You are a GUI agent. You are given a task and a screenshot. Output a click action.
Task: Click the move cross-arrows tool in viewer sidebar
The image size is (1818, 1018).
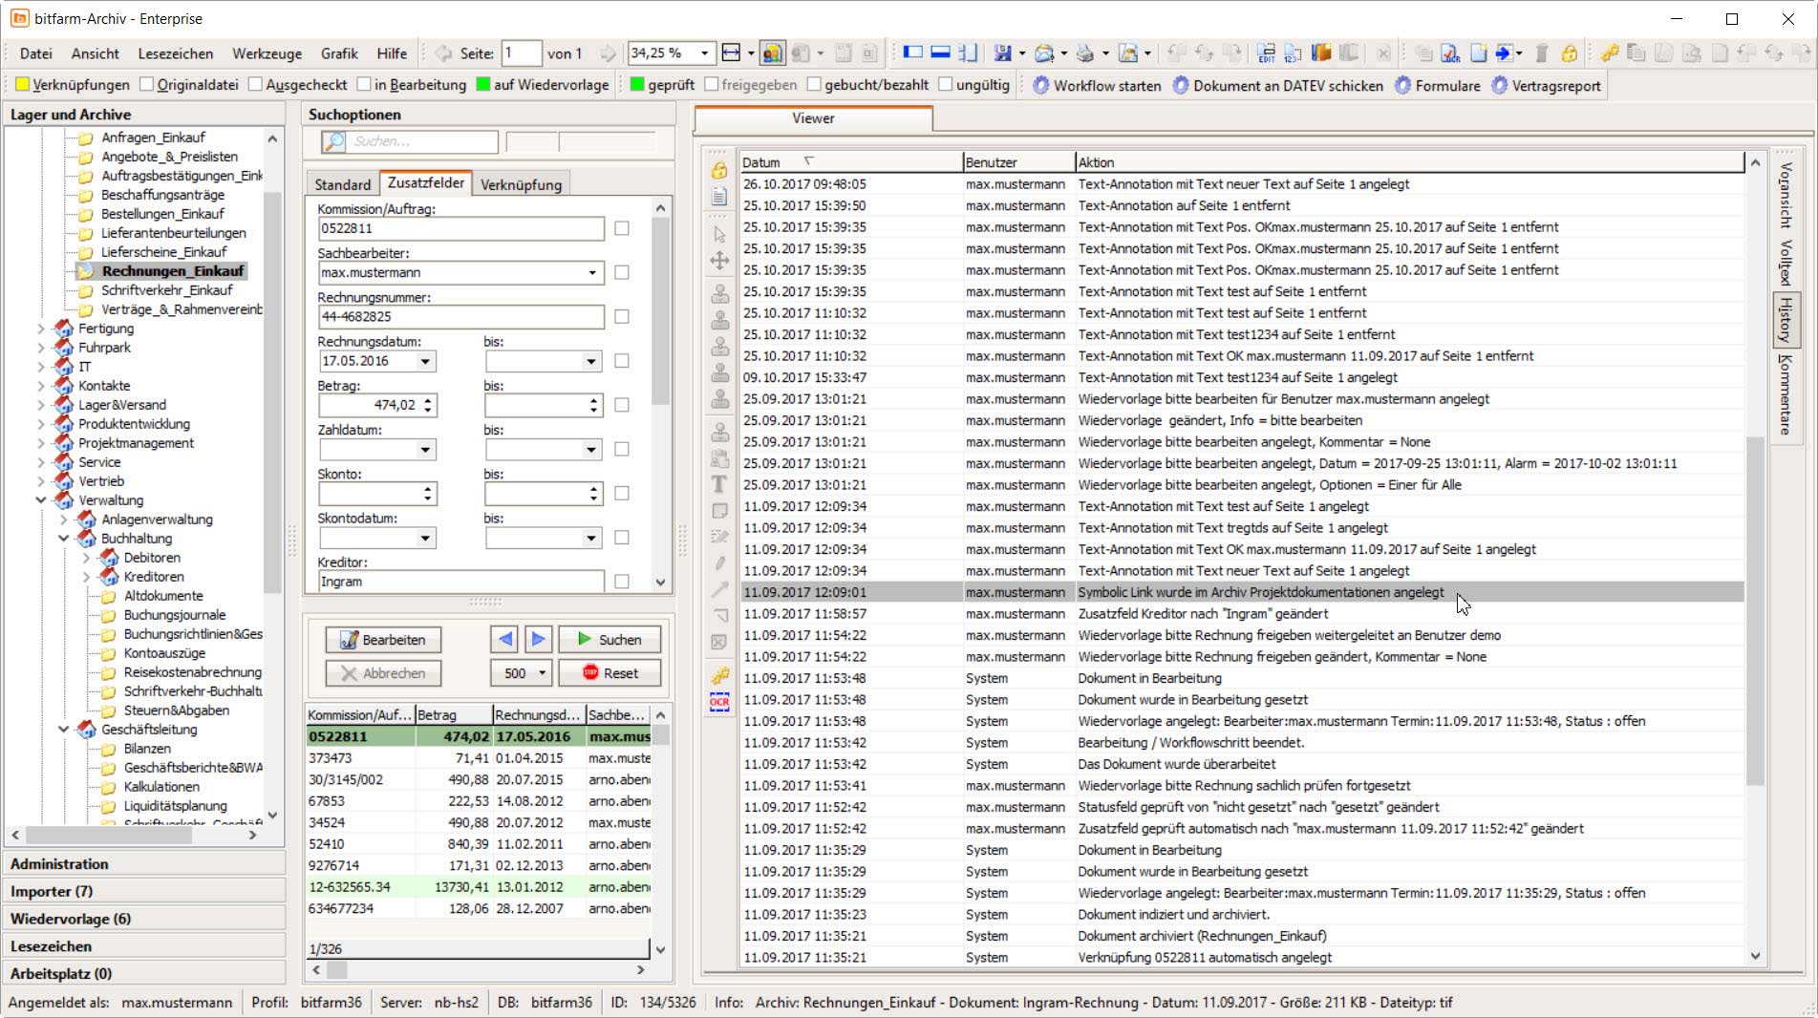pos(719,261)
